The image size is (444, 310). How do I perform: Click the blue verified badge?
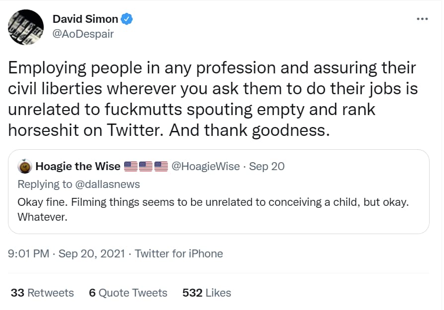point(127,19)
